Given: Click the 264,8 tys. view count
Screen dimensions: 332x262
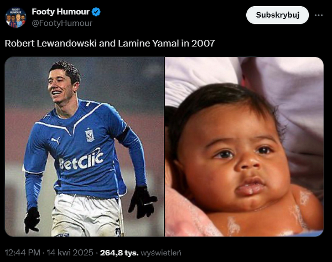Looking at the screenshot, I should pyautogui.click(x=119, y=253).
